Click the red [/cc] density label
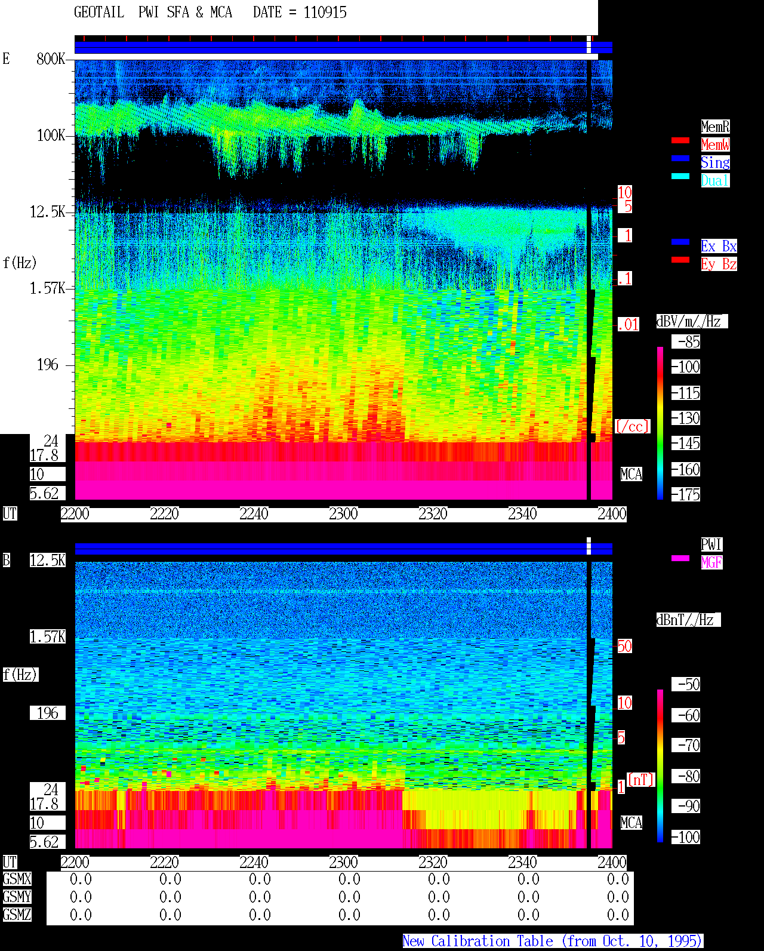 (x=632, y=427)
